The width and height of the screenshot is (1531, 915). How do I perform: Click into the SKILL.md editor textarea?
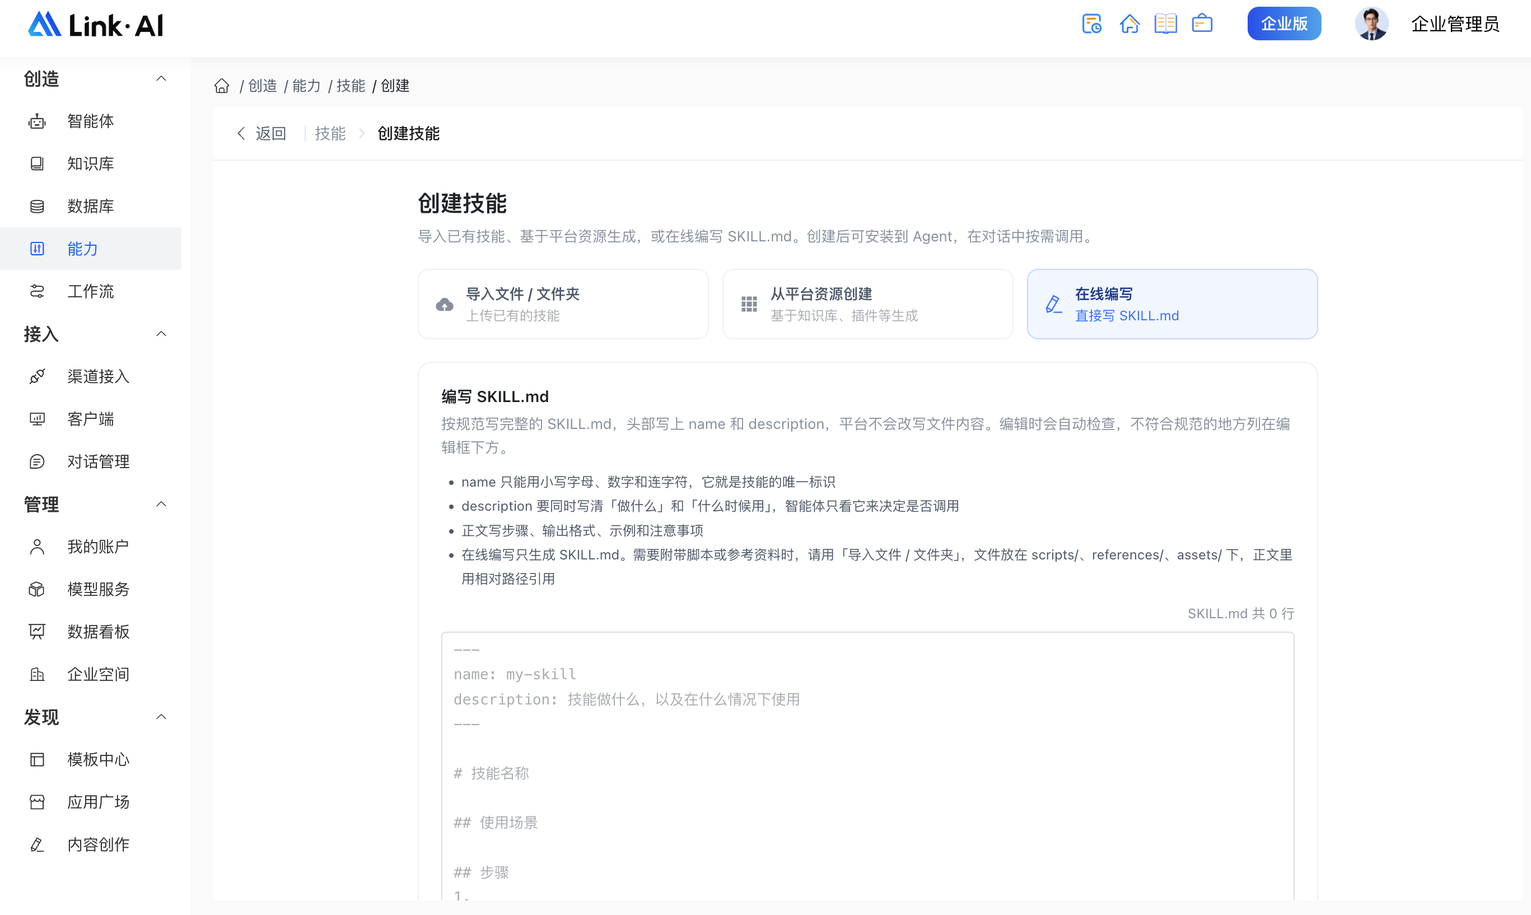[x=867, y=766]
